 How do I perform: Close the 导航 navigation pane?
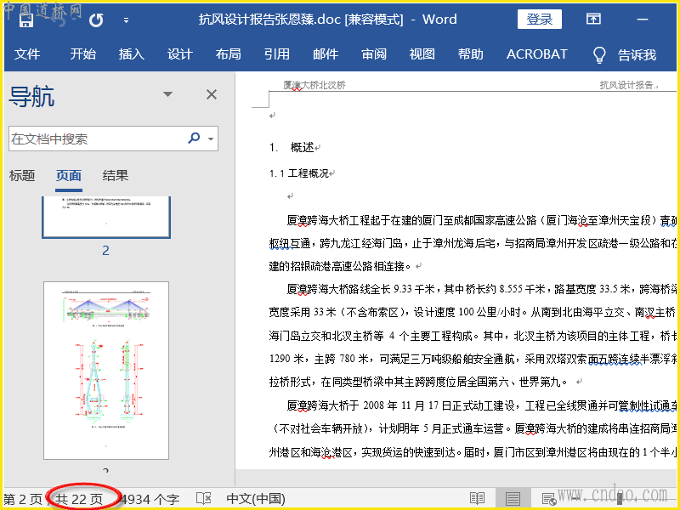tap(212, 95)
